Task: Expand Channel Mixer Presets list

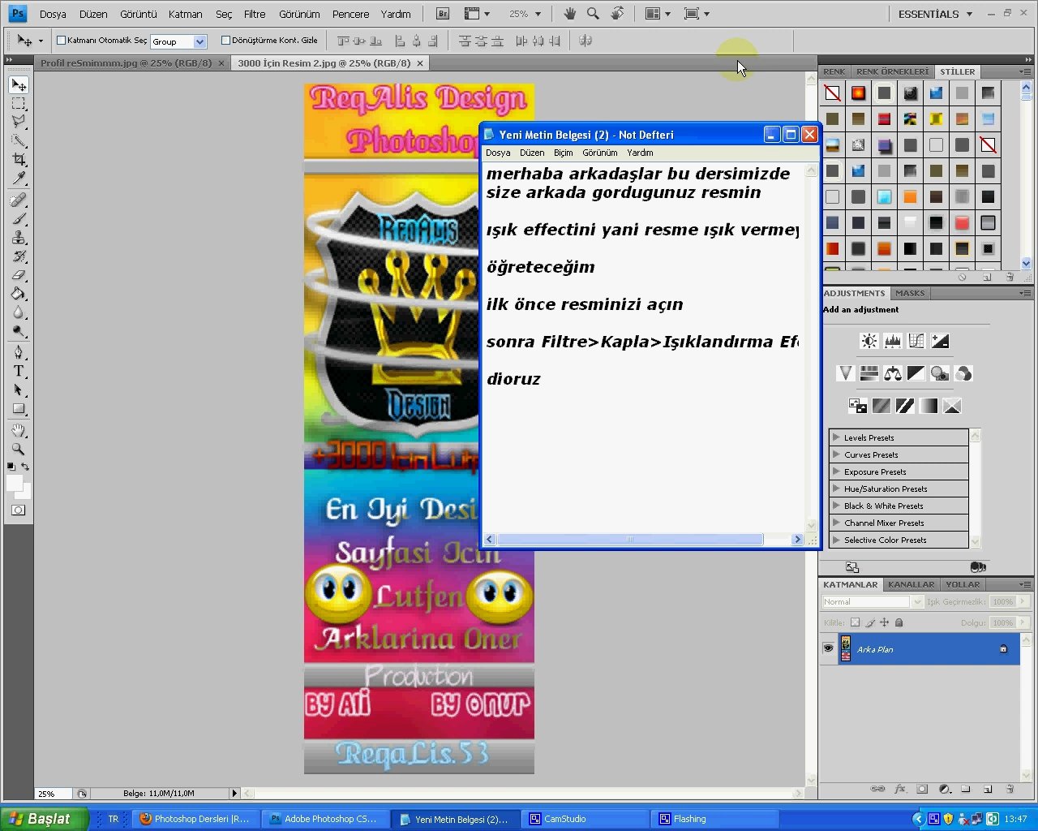Action: pyautogui.click(x=836, y=523)
